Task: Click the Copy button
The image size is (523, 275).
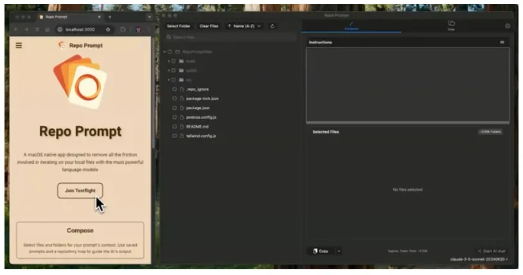Action: tap(321, 251)
